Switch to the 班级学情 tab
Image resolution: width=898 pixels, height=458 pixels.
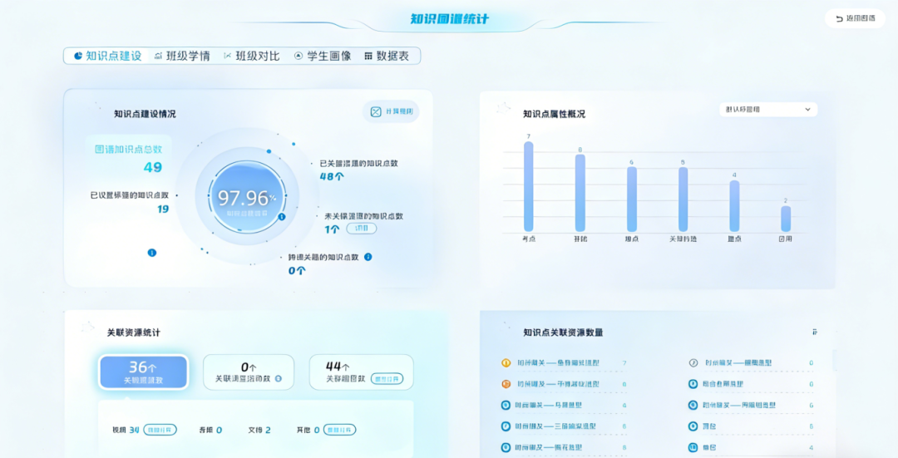[181, 56]
